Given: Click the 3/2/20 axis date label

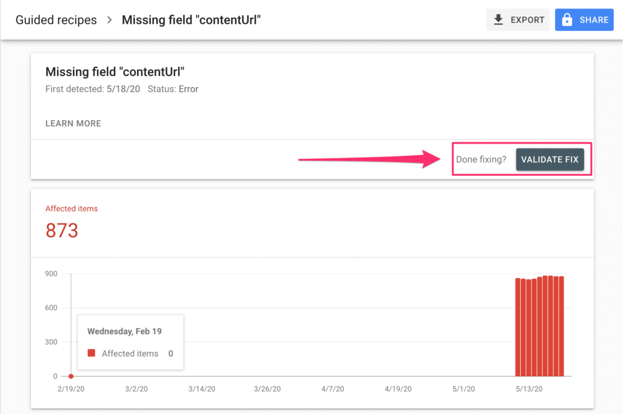Looking at the screenshot, I should click(x=136, y=389).
